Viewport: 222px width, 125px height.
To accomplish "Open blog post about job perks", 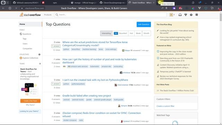I will [x=177, y=32].
